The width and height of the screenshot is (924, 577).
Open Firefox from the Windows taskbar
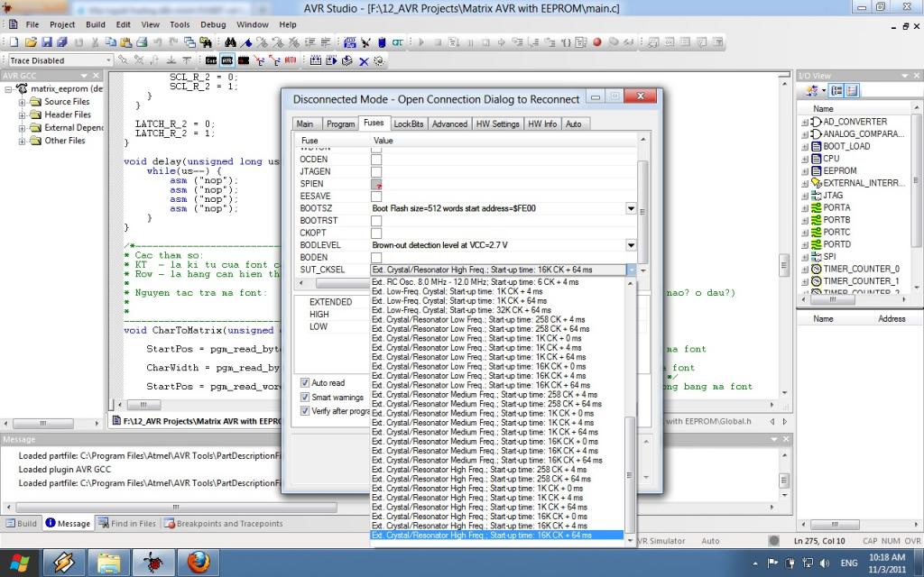tap(200, 563)
